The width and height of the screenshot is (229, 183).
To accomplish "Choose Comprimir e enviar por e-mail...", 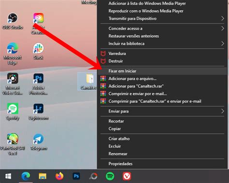I will click(162, 94).
